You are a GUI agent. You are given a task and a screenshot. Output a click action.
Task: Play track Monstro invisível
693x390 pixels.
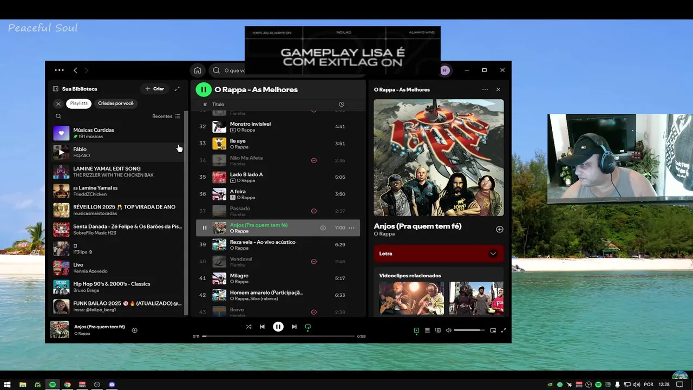[x=278, y=127]
